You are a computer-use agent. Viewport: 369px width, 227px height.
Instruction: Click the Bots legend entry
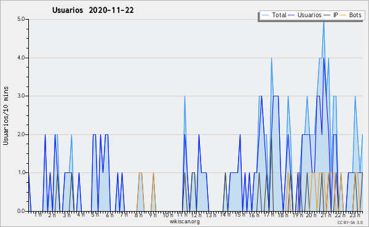(351, 15)
